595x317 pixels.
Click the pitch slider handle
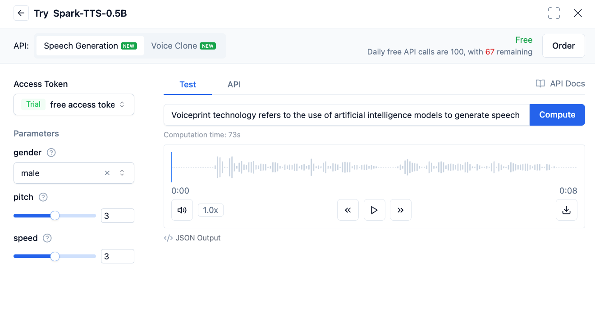click(55, 216)
